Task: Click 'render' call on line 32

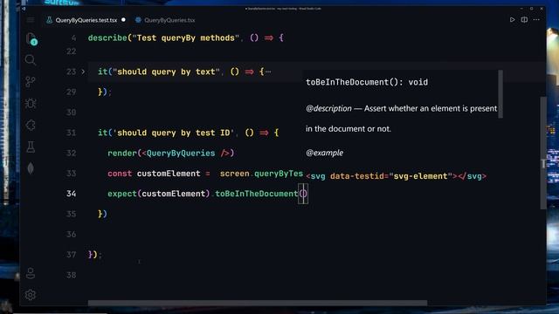Action: coord(122,154)
